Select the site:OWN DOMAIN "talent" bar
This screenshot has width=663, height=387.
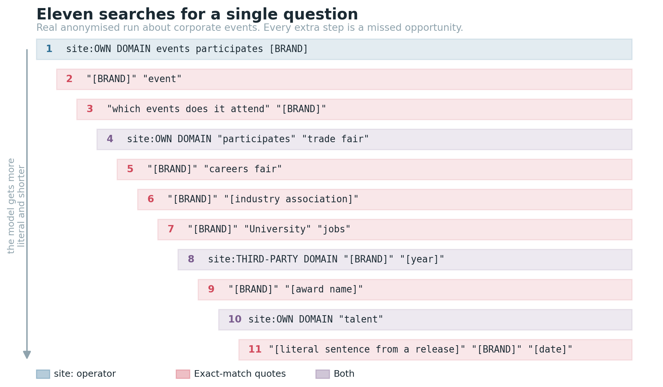[x=425, y=320]
